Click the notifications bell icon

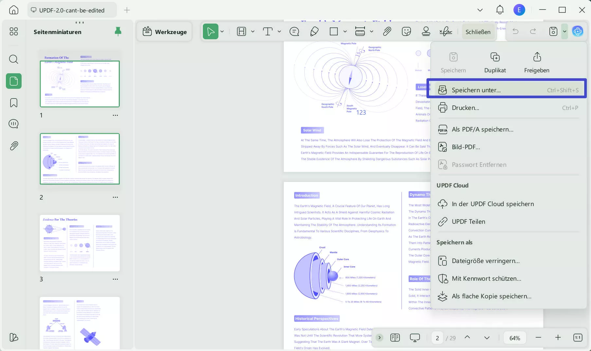pos(500,10)
